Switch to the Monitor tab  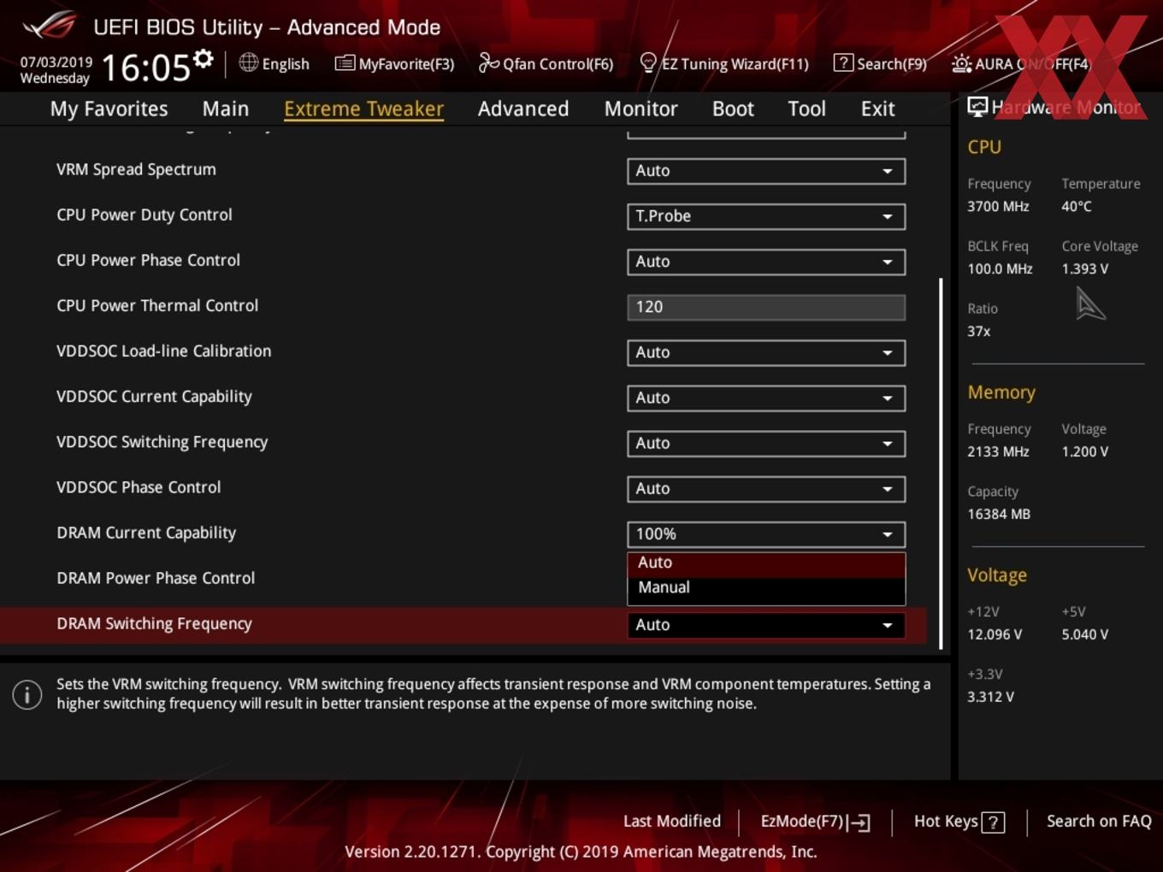point(641,109)
